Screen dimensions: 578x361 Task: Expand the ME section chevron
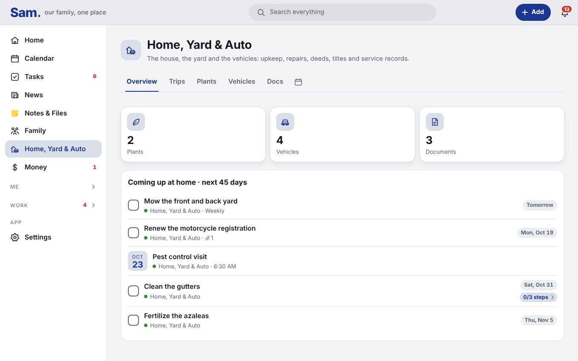click(93, 187)
